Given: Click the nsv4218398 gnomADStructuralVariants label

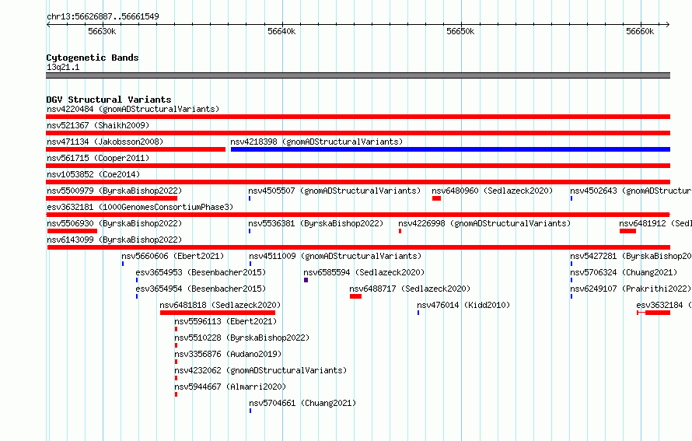Looking at the screenshot, I should [x=316, y=142].
